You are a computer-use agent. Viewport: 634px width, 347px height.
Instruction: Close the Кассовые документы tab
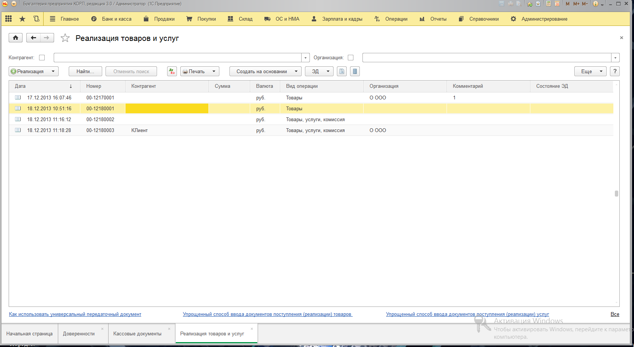(x=169, y=329)
